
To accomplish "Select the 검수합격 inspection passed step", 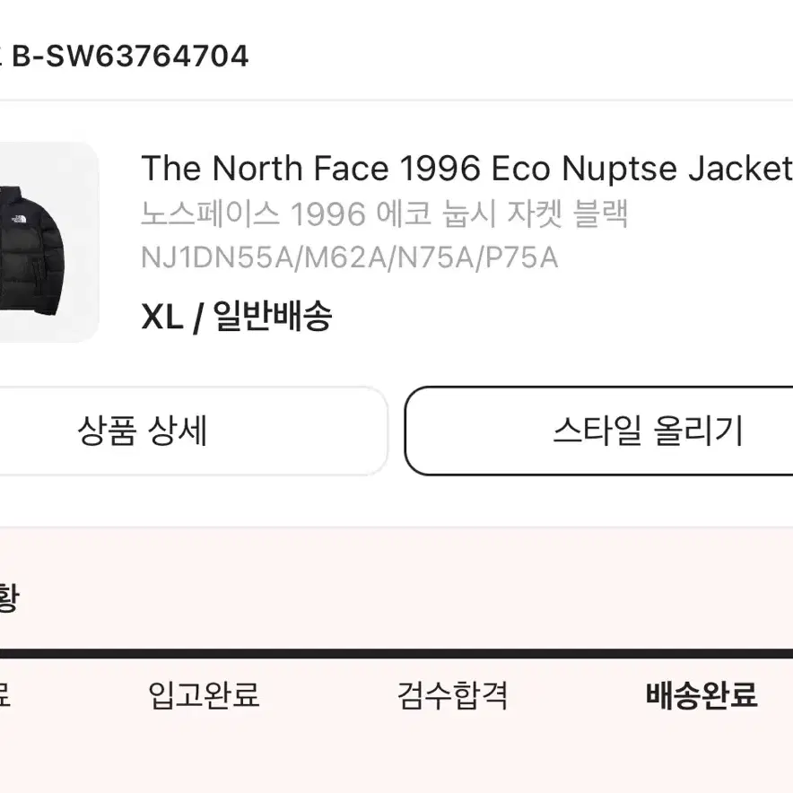I will (452, 695).
